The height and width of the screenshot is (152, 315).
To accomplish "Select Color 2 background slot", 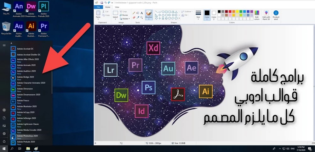I will click(x=214, y=15).
